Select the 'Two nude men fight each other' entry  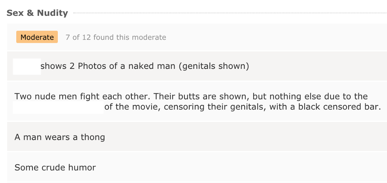click(197, 101)
